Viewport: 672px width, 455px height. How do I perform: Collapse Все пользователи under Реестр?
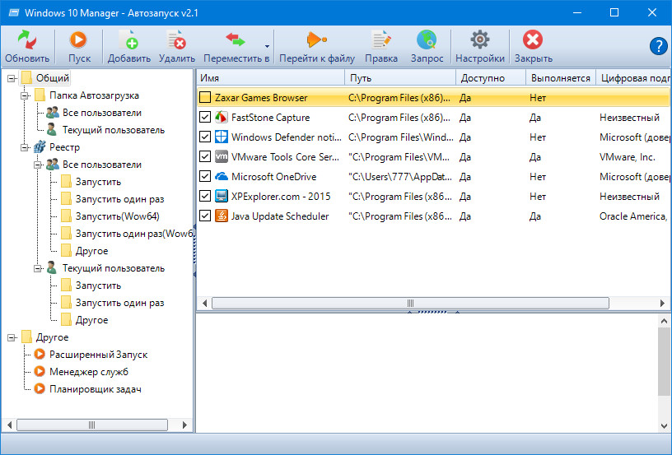[38, 165]
